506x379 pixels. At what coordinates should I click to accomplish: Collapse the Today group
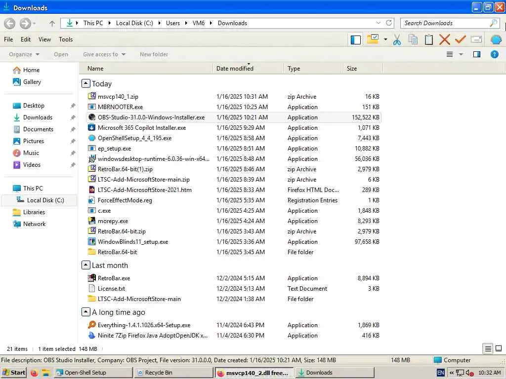[x=85, y=84]
